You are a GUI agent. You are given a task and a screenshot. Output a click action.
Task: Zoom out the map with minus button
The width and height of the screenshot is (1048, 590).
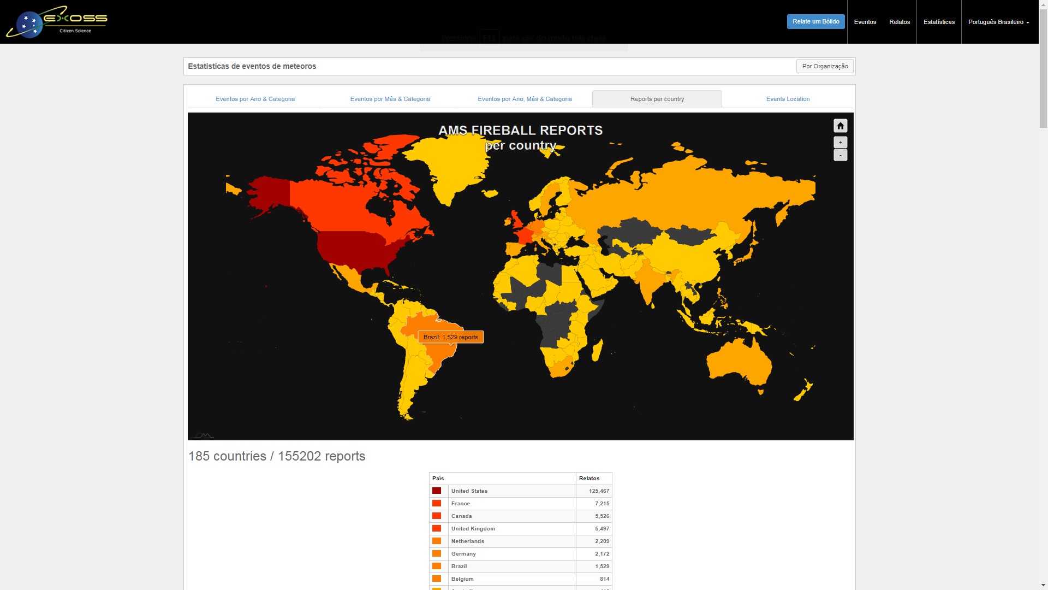[x=840, y=156]
